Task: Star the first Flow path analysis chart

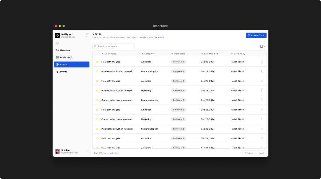Action: tap(97, 62)
